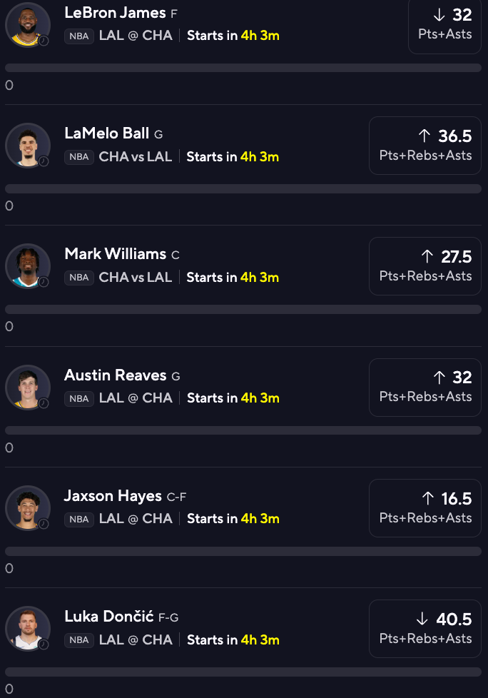Screen dimensions: 488x698
Task: Click the Austin Reaves name
Action: [x=115, y=375]
